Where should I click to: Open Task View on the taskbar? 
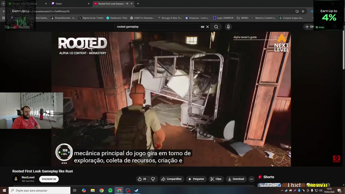coord(75,190)
